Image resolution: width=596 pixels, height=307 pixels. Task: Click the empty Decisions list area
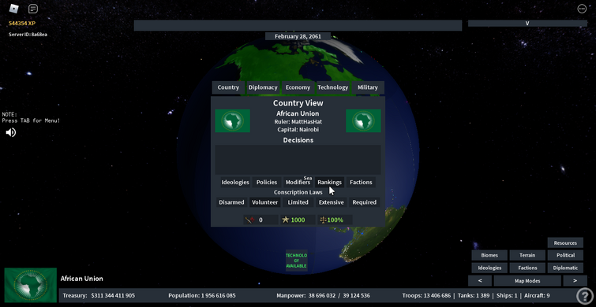click(x=298, y=160)
